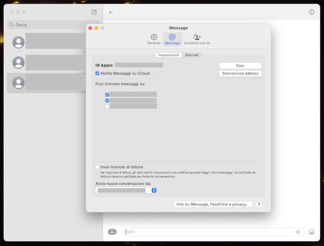The height and width of the screenshot is (246, 324).
Task: Switch to the Impostazioni segment
Action: tap(168, 55)
